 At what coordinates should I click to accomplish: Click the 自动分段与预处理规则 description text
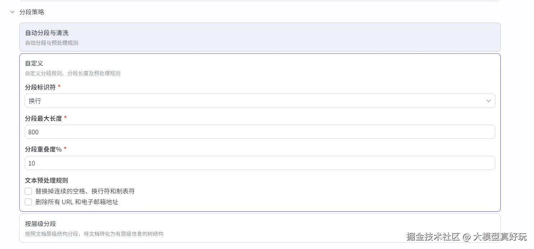point(52,43)
